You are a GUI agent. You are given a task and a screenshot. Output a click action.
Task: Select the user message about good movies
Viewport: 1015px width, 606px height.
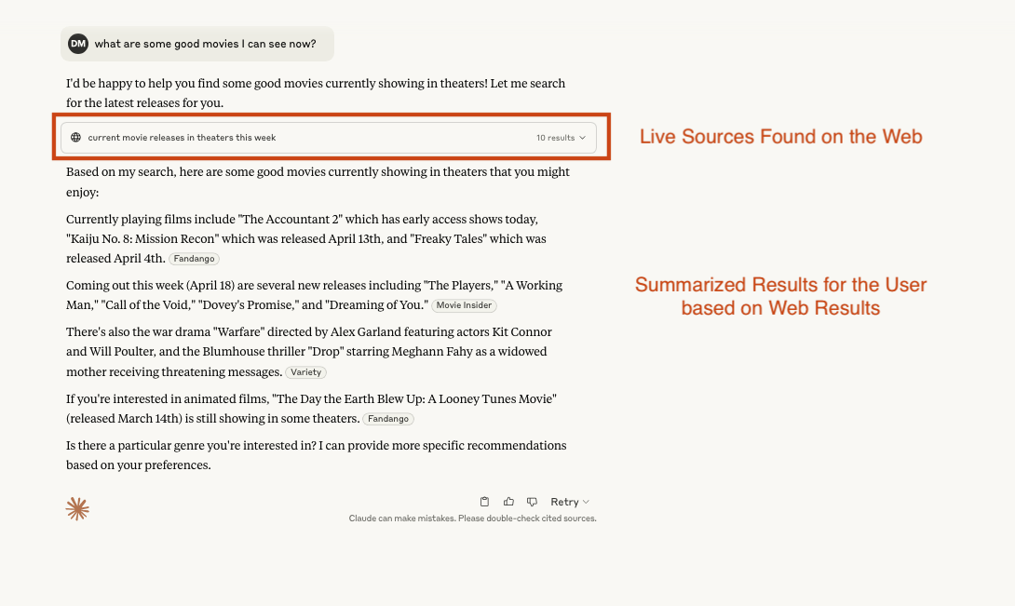205,44
